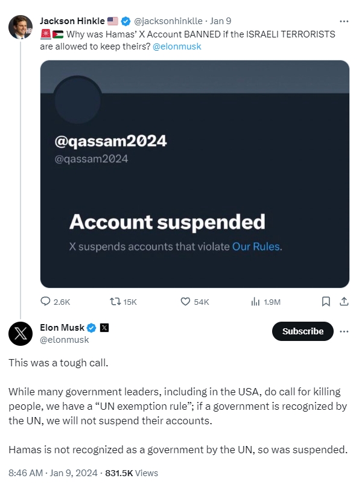This screenshot has width=359, height=484.
Task: Open the Jan 9 timestamp of Hinkle's post
Action: [x=220, y=21]
